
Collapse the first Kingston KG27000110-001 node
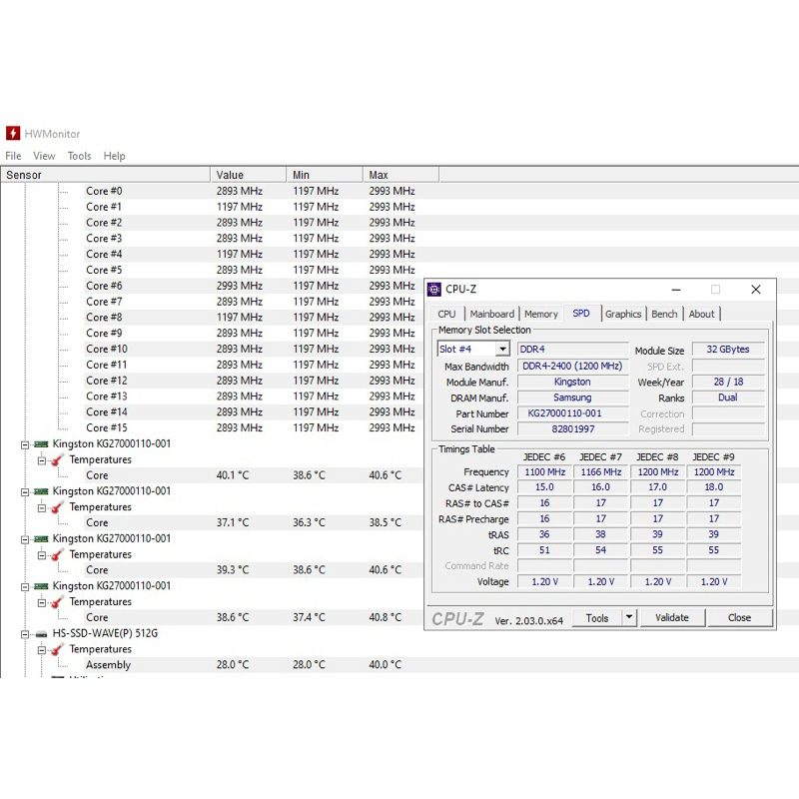26,443
